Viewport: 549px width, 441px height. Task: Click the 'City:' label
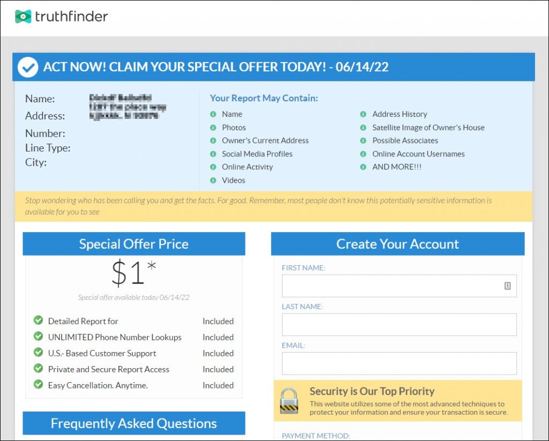(36, 162)
